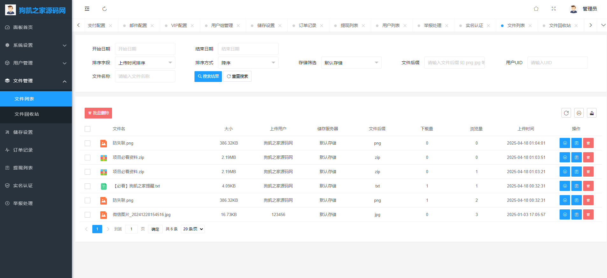Viewport: 607px width, 278px height.
Task: Click the 搜索结果 button
Action: (208, 76)
